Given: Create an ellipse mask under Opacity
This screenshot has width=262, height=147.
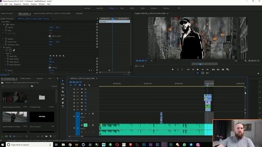Looking at the screenshot, I should tap(7, 50).
